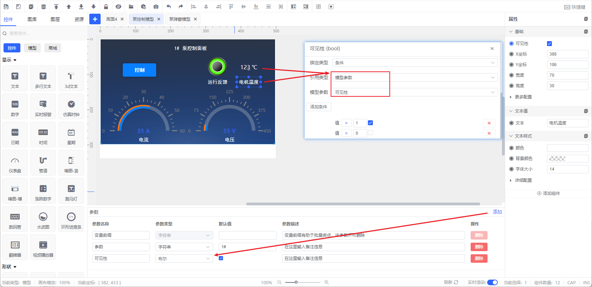Open the 引用类型 dropdown showing 模型参数
This screenshot has width=592, height=287.
[415, 77]
